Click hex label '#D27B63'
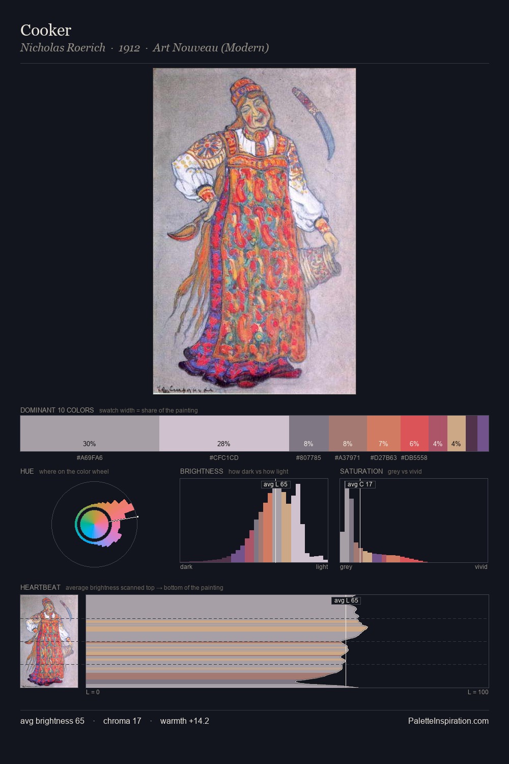 click(383, 457)
